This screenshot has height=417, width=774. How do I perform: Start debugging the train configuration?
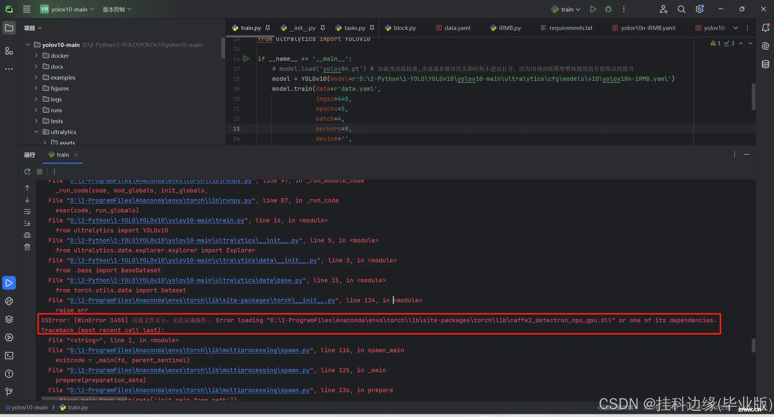[608, 9]
